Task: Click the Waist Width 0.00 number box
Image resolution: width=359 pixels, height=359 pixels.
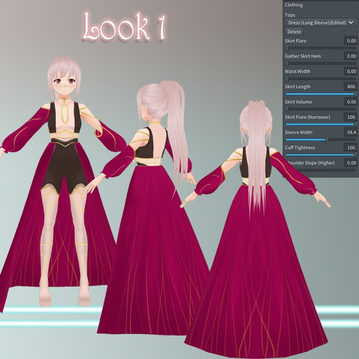Action: (x=351, y=71)
